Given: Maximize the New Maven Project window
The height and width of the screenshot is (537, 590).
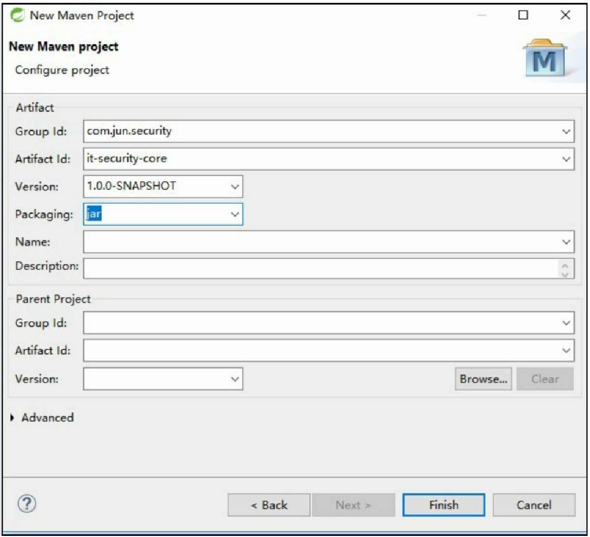Looking at the screenshot, I should pos(523,15).
